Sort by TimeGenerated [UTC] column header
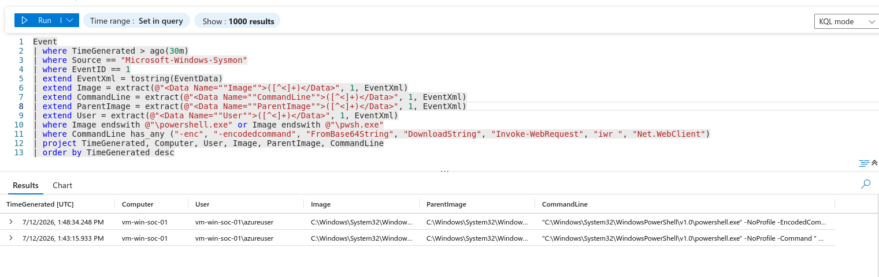Screen dimensions: 879x277 [x=40, y=204]
